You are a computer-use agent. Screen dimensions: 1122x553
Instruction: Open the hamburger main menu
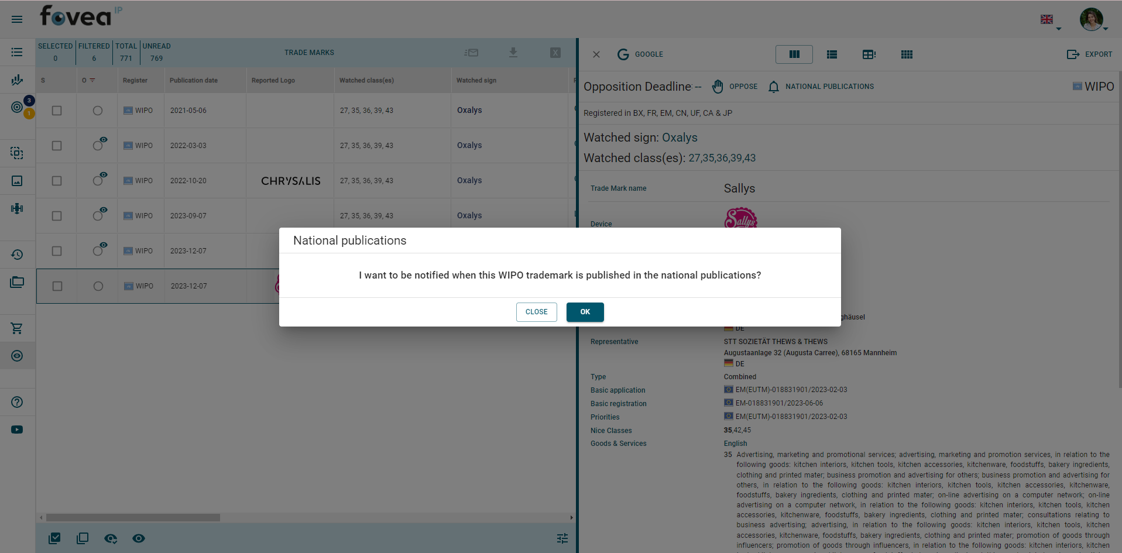(17, 19)
